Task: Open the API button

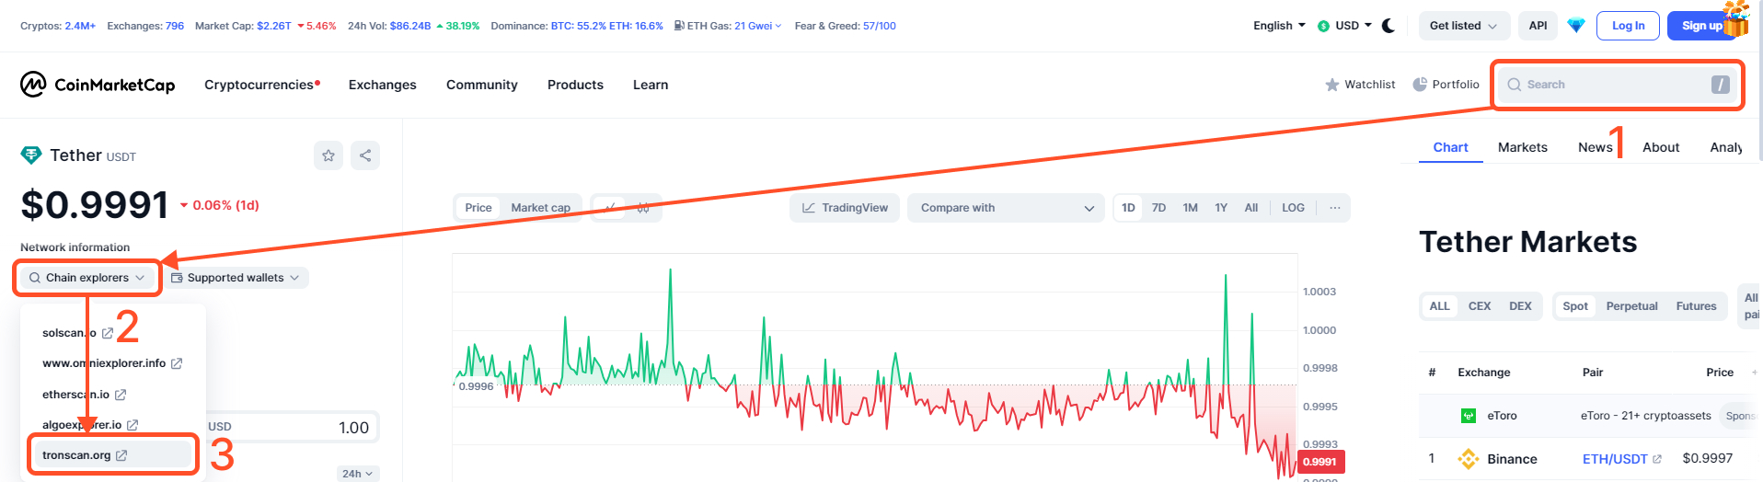Action: (x=1538, y=26)
